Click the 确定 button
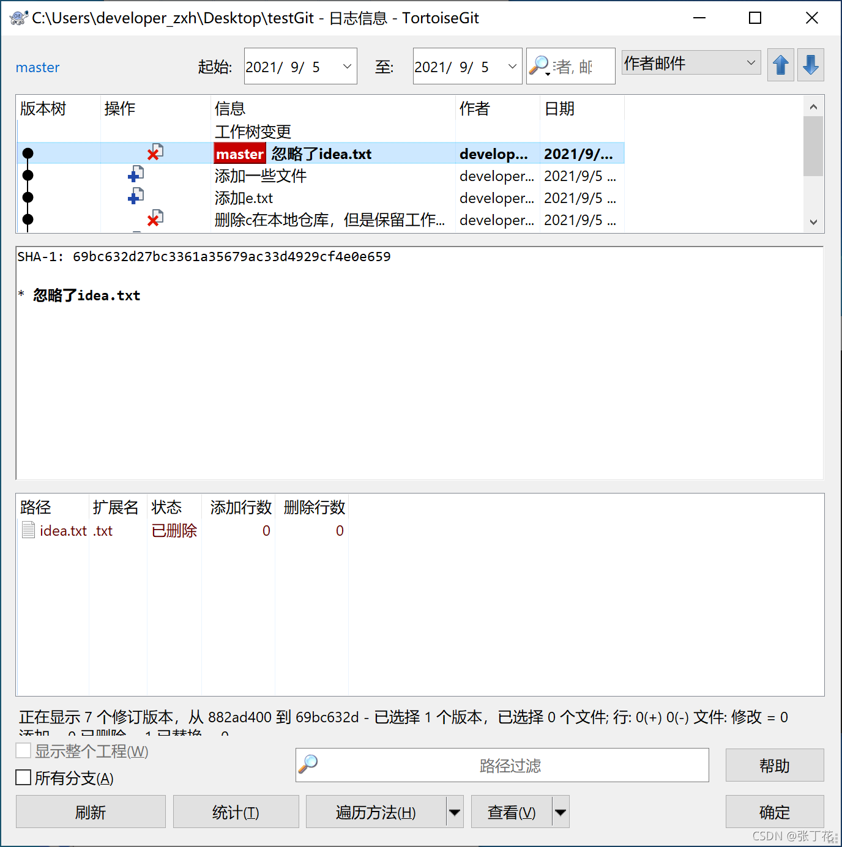Screen dimensions: 842x847 point(775,812)
